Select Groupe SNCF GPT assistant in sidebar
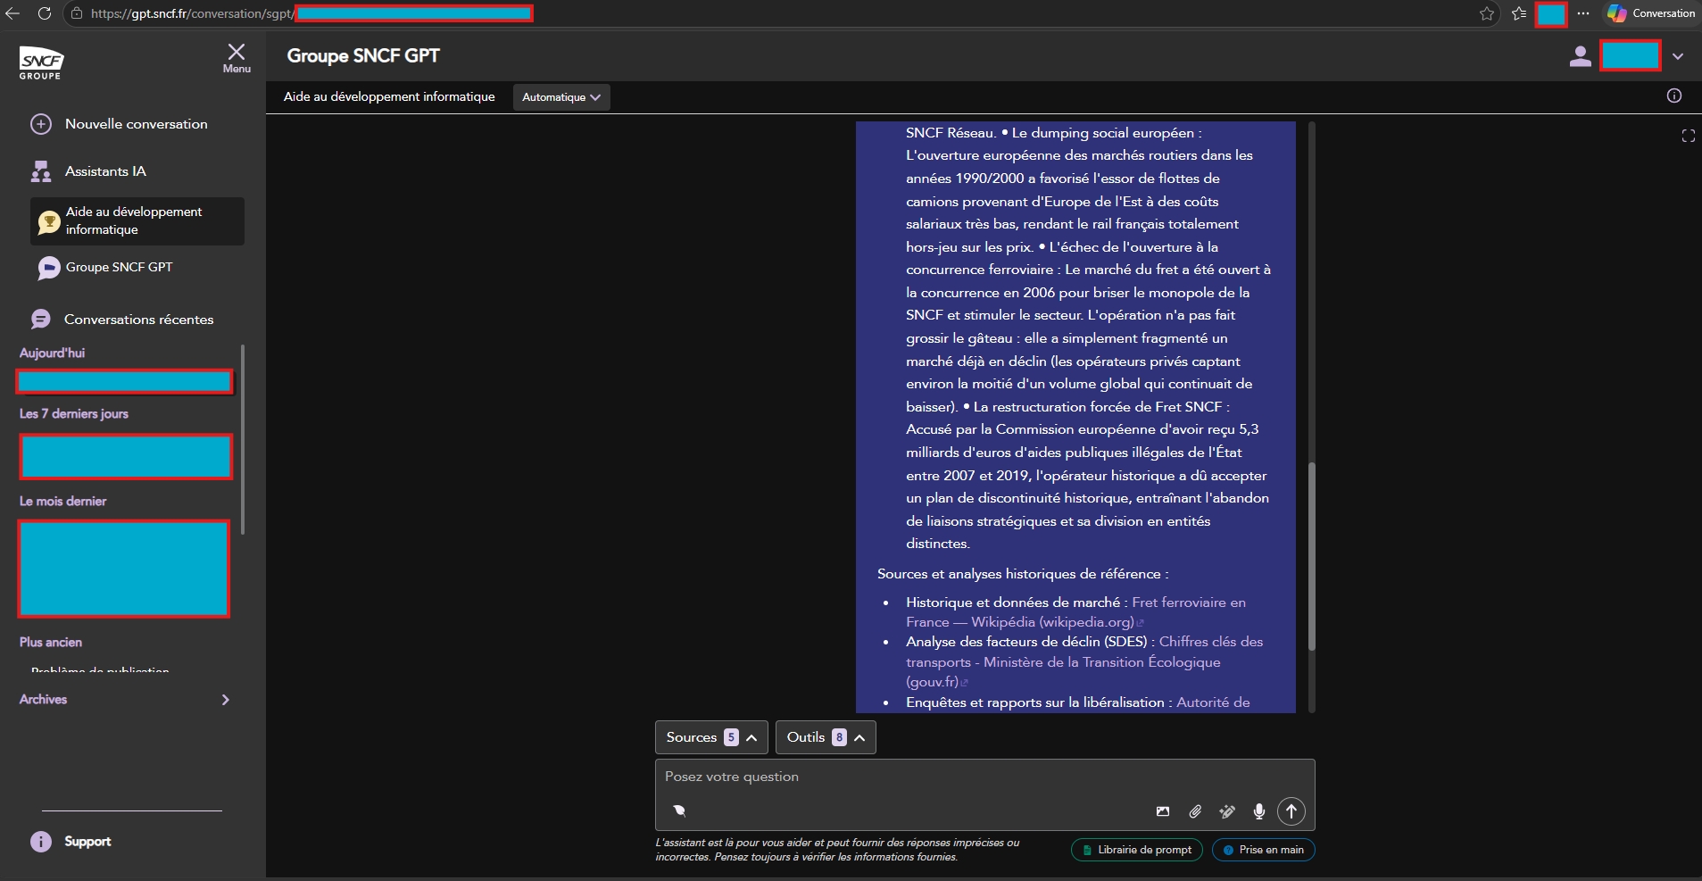Viewport: 1702px width, 881px height. [x=105, y=267]
